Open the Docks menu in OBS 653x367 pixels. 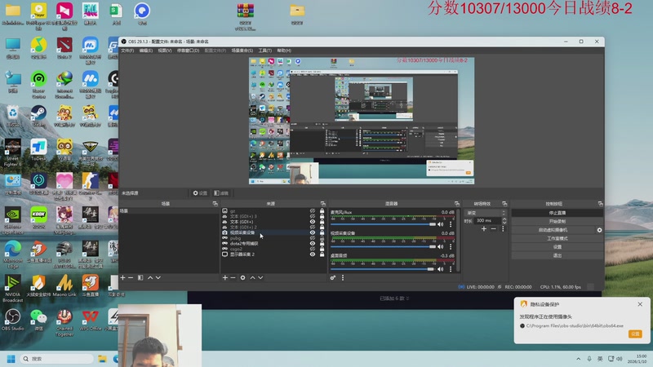click(188, 51)
